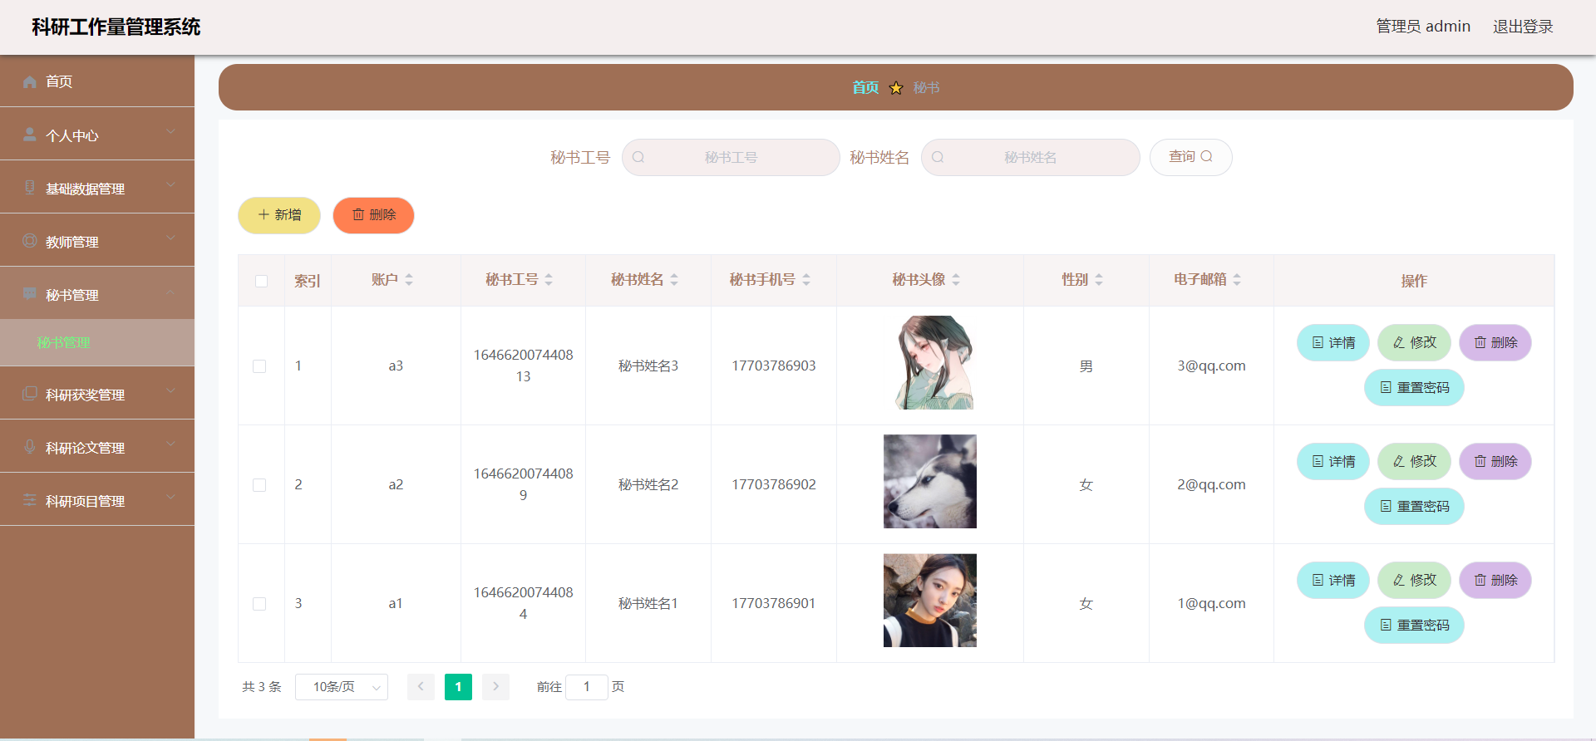Click the orange 删除 batch button
The width and height of the screenshot is (1596, 741).
click(x=373, y=215)
